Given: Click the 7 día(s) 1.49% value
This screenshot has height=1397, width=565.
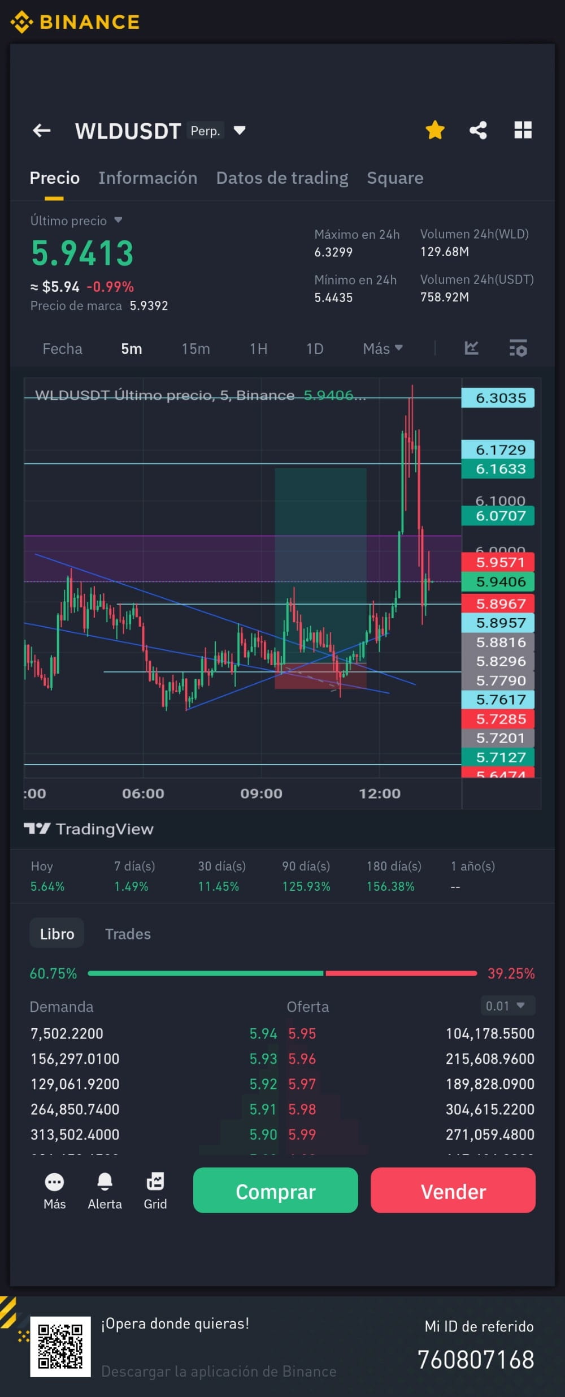Looking at the screenshot, I should pyautogui.click(x=131, y=886).
